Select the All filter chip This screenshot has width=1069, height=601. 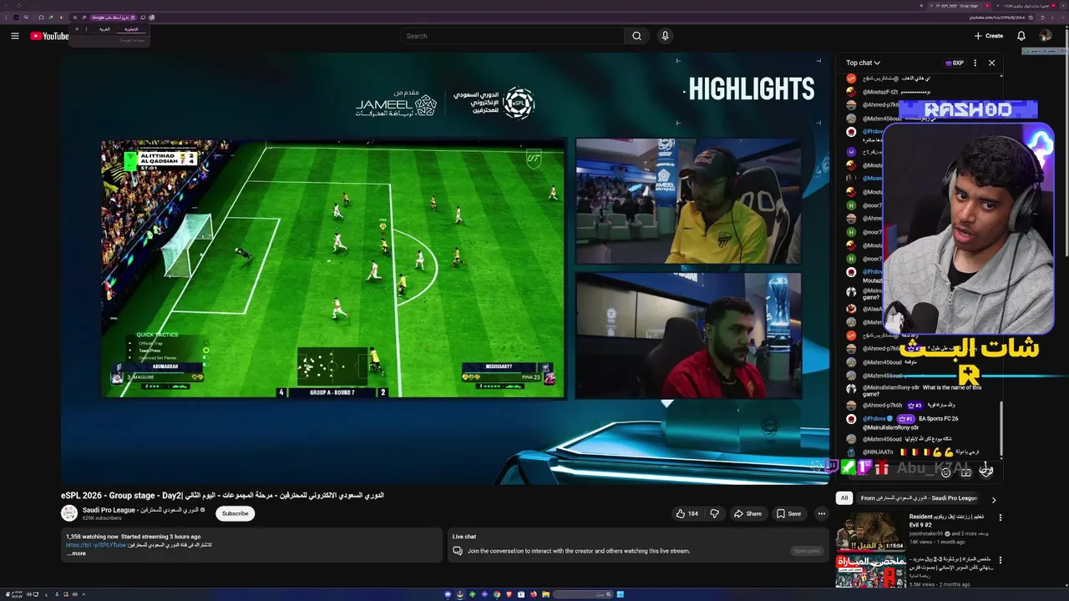[844, 498]
